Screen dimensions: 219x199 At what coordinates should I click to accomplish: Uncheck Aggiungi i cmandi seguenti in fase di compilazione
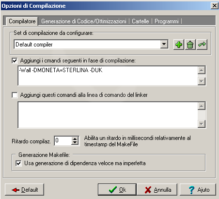pos(15,61)
